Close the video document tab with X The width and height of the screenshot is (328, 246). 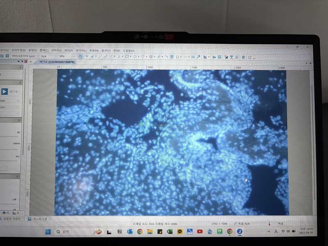310,63
